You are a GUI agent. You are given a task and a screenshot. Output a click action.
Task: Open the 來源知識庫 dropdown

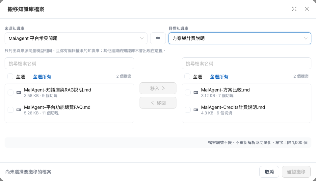pos(76,38)
